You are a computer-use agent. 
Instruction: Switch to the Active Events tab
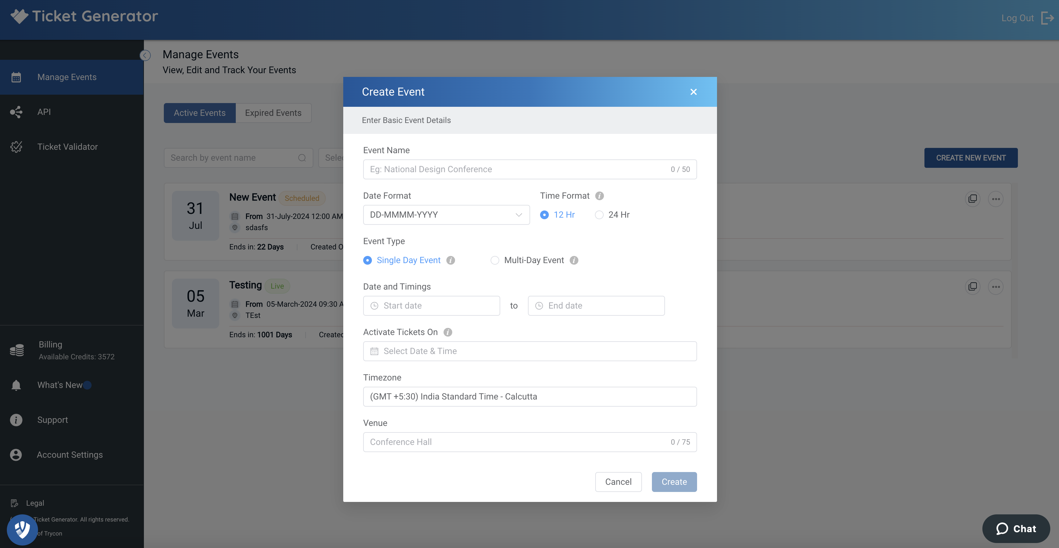[199, 113]
